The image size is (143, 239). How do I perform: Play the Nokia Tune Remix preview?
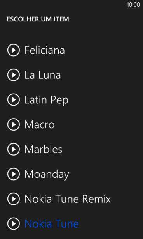14,199
